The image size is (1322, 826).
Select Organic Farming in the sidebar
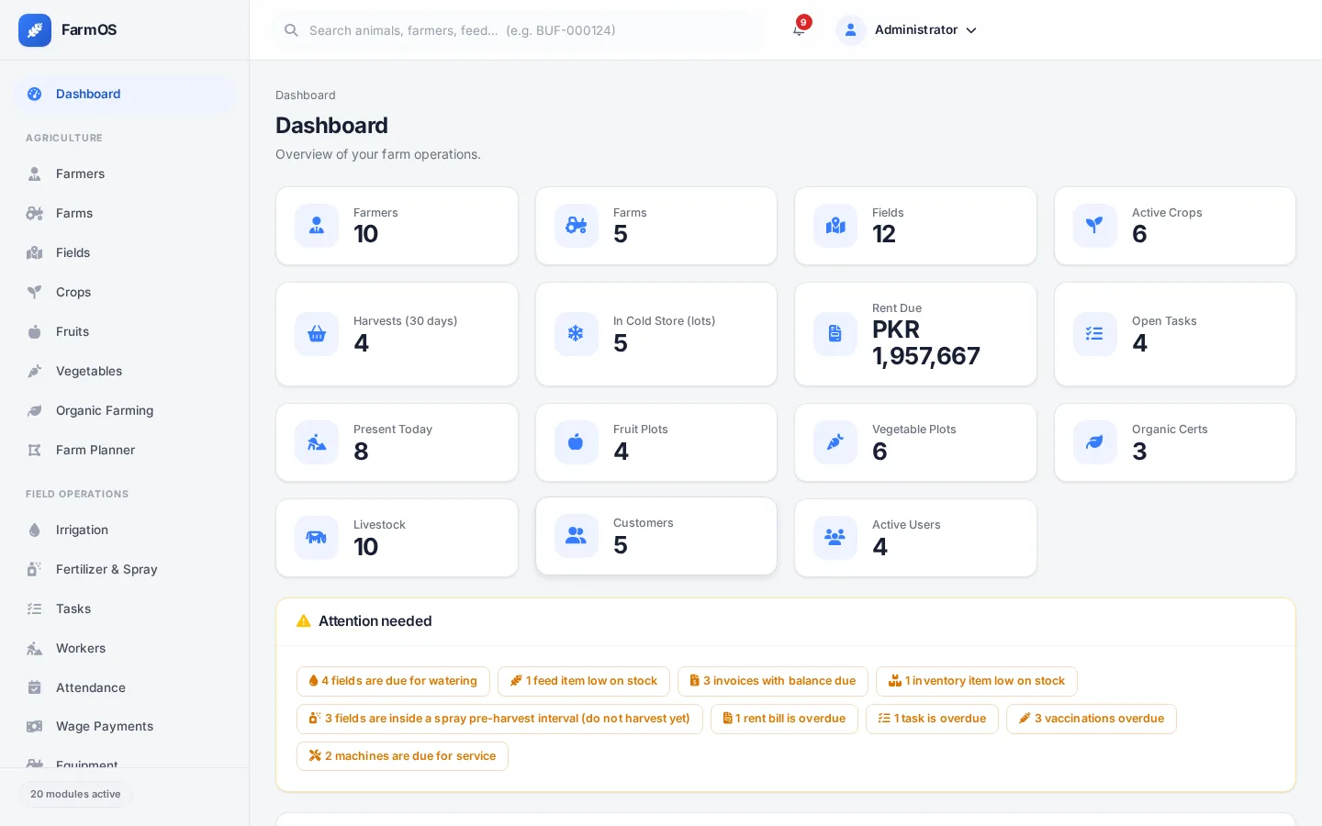(x=125, y=411)
